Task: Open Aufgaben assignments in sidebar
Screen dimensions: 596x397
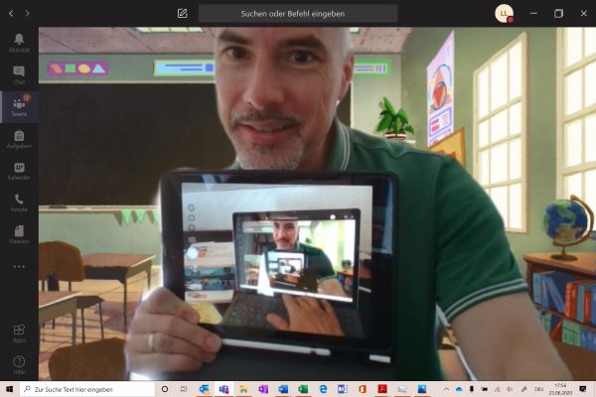Action: coord(19,139)
